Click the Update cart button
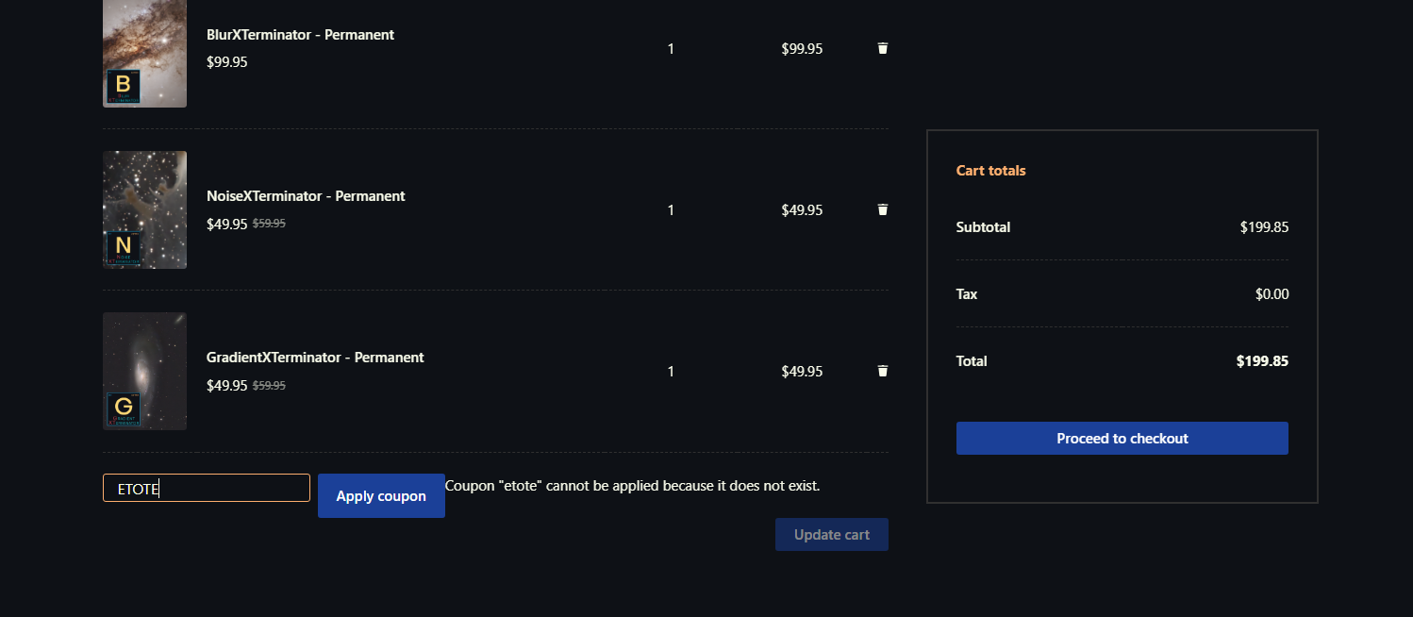1413x617 pixels. [832, 534]
